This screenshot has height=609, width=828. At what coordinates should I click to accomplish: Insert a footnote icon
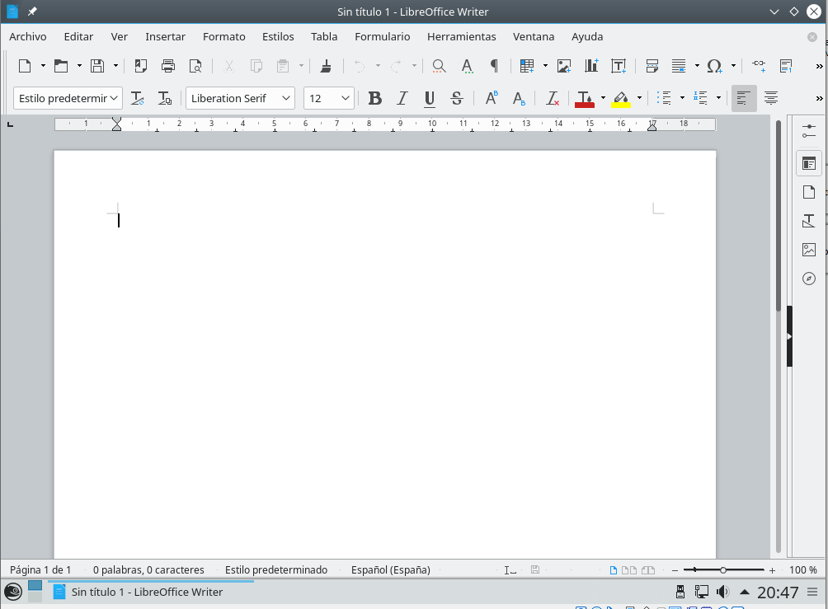pos(786,66)
